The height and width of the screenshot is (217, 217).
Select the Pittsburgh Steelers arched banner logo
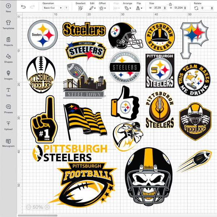[86, 51]
